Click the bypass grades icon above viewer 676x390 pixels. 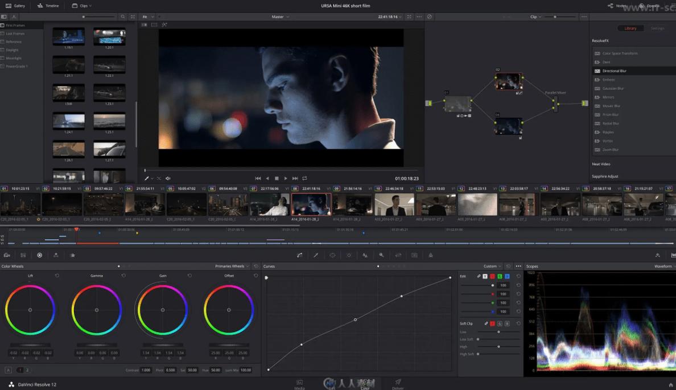pos(430,17)
